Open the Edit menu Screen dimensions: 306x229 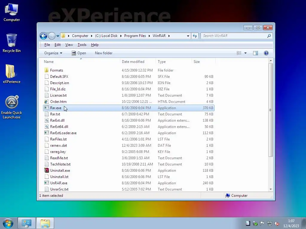point(58,45)
